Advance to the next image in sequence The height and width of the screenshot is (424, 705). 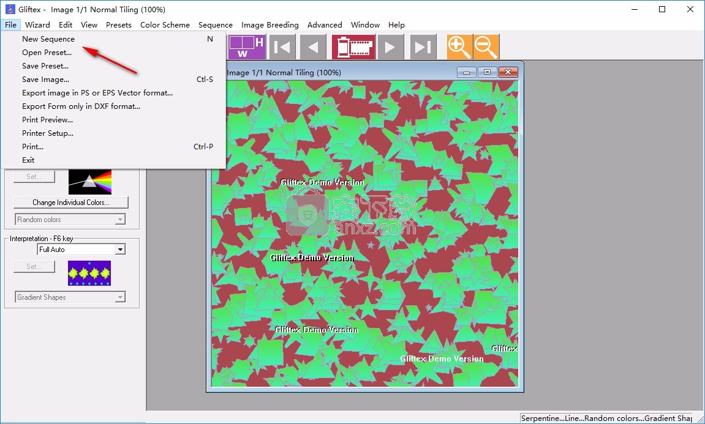point(390,46)
